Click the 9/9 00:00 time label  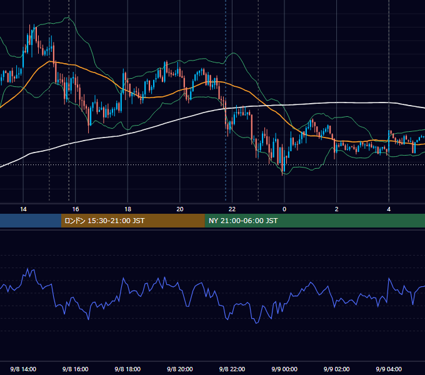pyautogui.click(x=284, y=369)
